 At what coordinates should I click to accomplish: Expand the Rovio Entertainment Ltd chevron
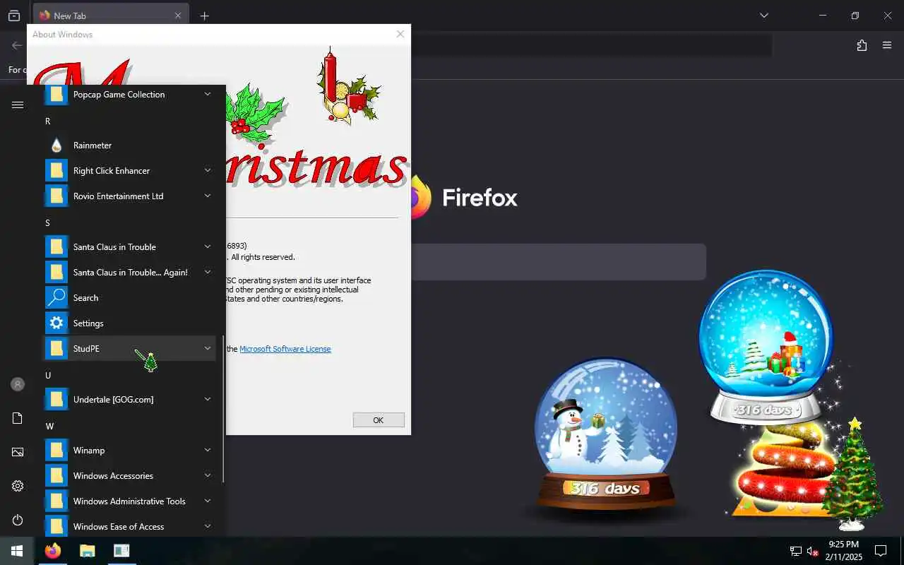(208, 196)
